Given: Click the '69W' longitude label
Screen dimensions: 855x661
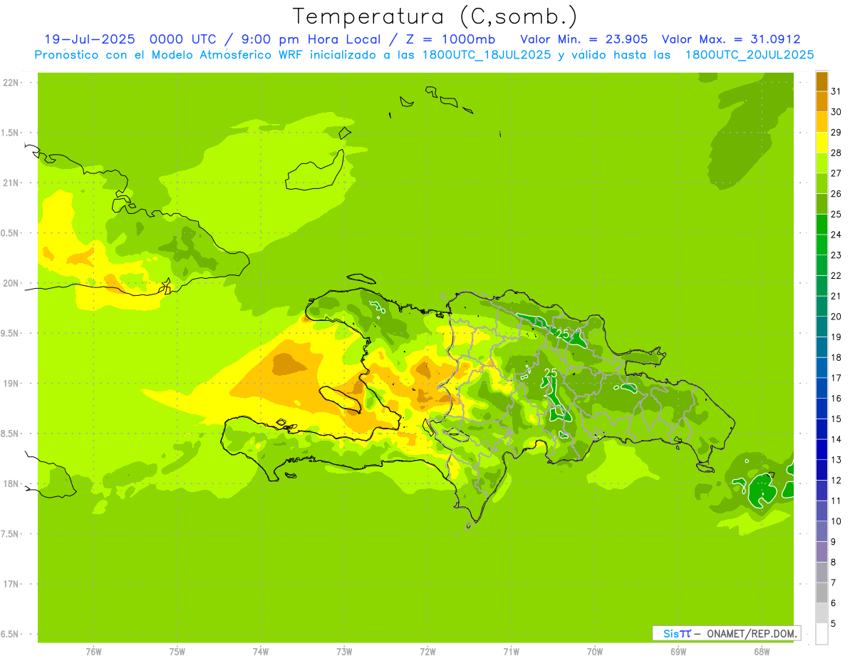Looking at the screenshot, I should (678, 652).
